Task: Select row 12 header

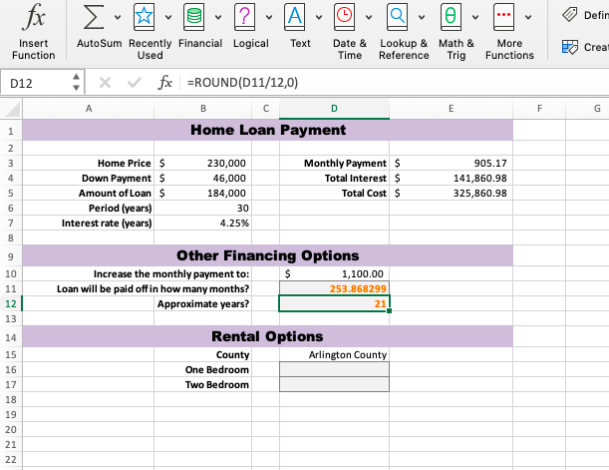Action: [11, 303]
